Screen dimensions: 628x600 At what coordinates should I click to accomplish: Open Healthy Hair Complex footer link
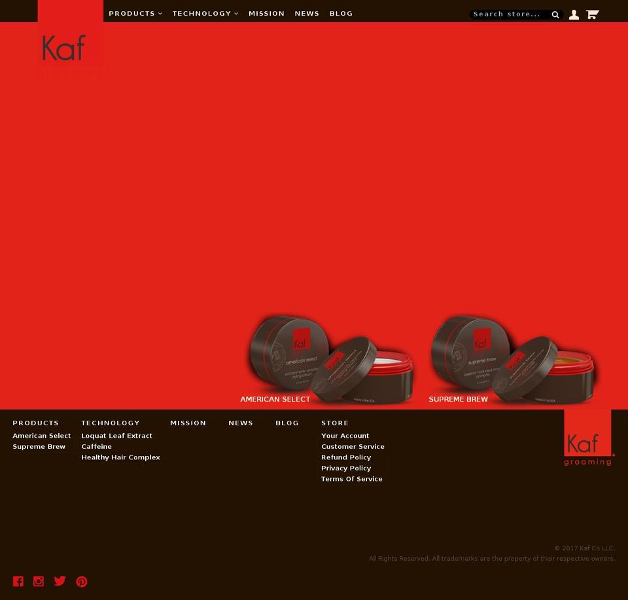click(x=120, y=457)
